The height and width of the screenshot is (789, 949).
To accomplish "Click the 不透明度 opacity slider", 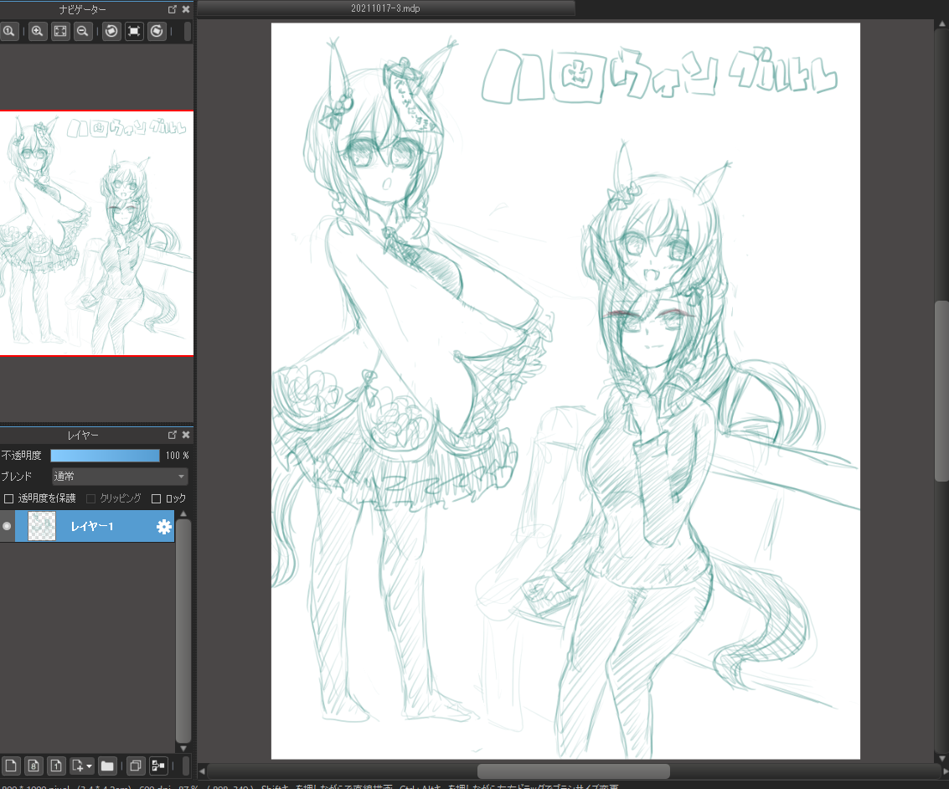I will click(105, 456).
